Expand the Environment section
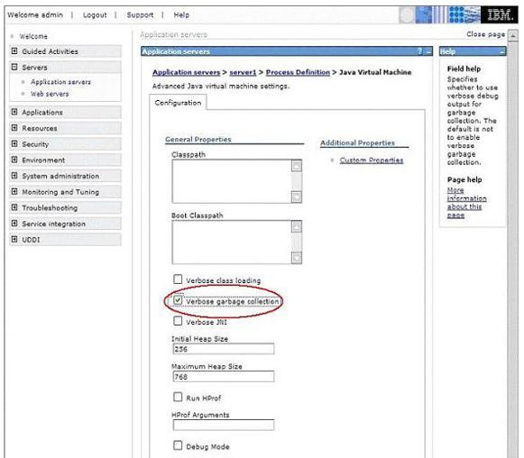524x458 pixels. click(14, 160)
